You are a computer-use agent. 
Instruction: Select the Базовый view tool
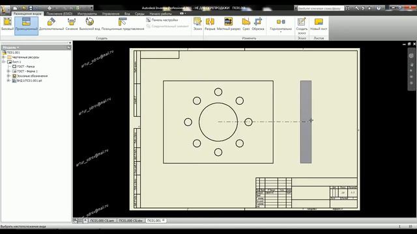point(7,24)
